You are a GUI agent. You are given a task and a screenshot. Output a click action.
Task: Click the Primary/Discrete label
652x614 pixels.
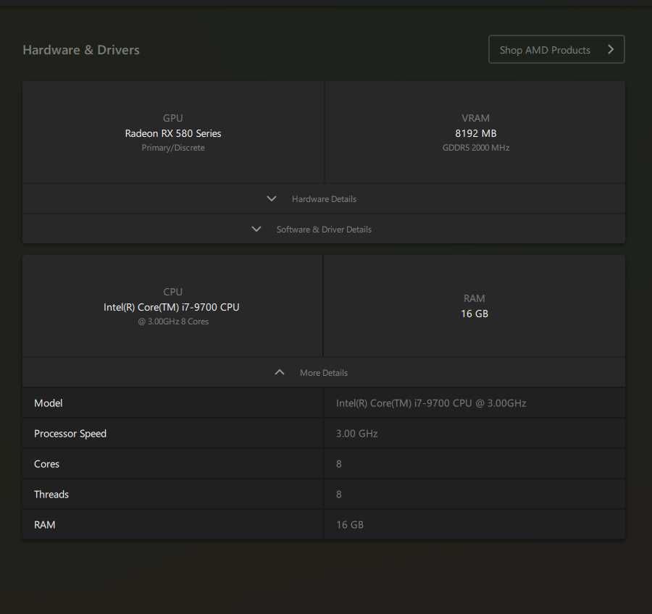click(173, 148)
